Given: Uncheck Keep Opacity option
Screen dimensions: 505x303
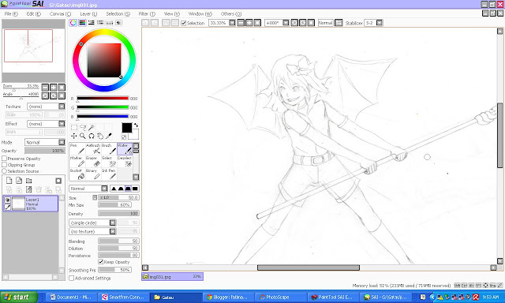Looking at the screenshot, I should tap(101, 262).
